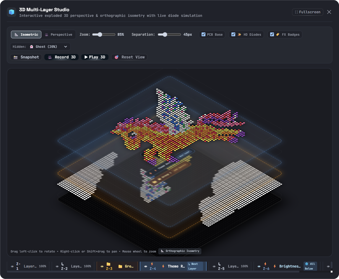Disable the FX Badges checkbox
This screenshot has height=279, width=339.
click(x=272, y=34)
